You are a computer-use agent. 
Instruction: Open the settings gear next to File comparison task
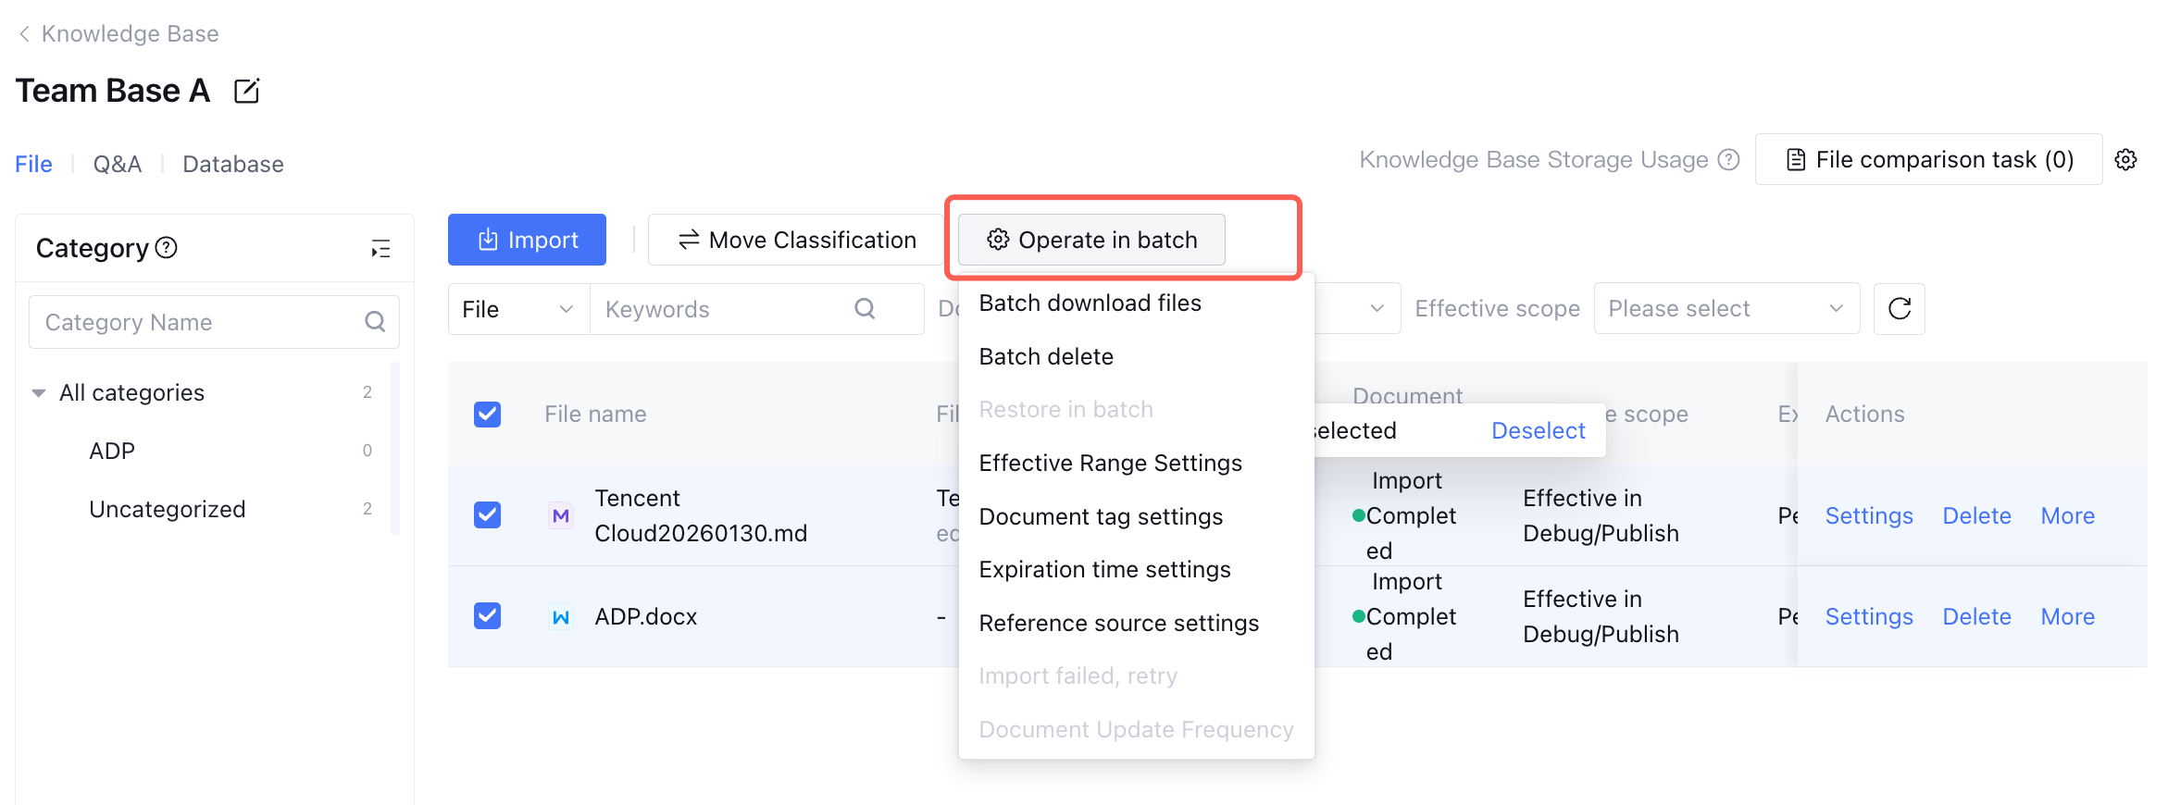[x=2125, y=159]
